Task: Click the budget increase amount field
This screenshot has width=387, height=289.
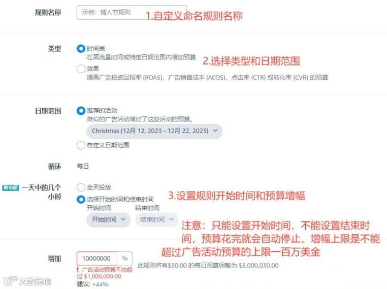Action: click(x=96, y=259)
